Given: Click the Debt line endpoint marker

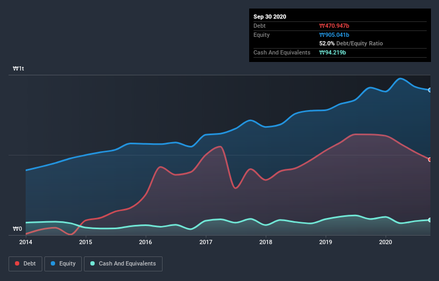Looking at the screenshot, I should point(430,159).
